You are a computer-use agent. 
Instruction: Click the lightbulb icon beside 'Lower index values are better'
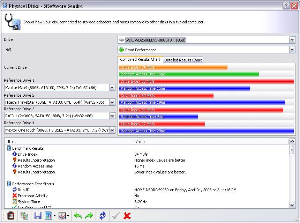(15, 172)
